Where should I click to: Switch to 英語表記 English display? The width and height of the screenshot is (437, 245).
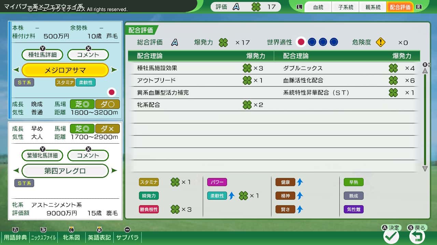99,238
